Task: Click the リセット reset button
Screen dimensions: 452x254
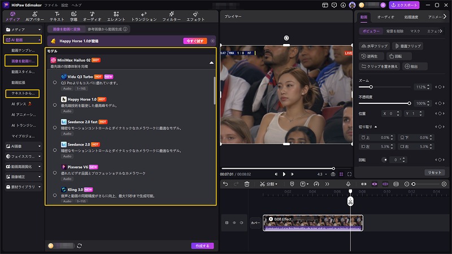Action: pyautogui.click(x=434, y=172)
